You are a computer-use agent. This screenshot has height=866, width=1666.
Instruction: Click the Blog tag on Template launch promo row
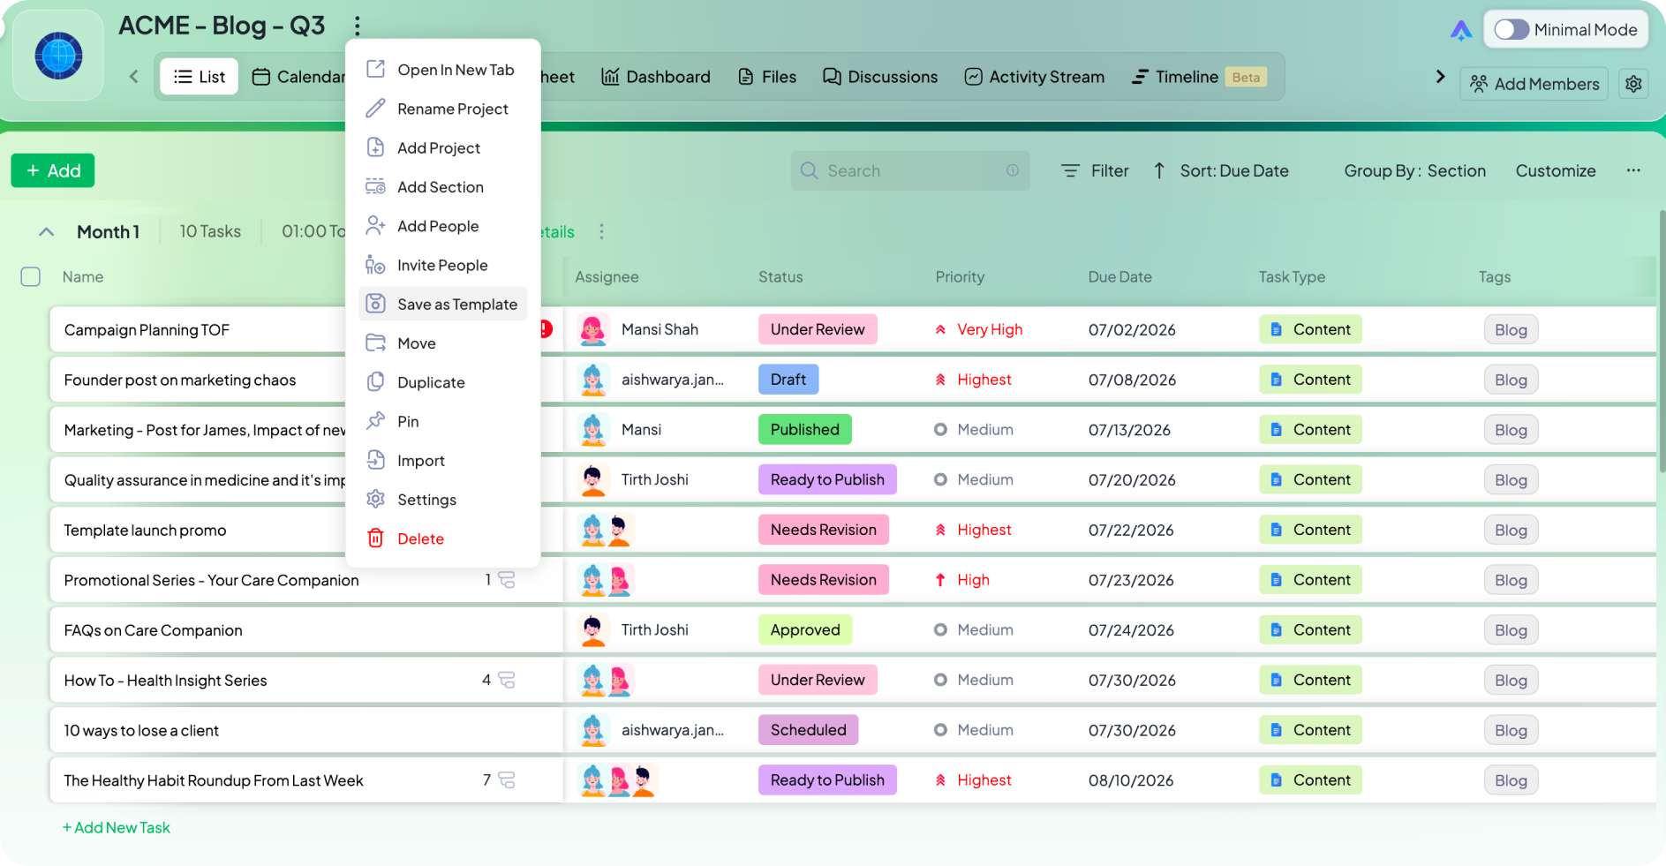point(1511,530)
